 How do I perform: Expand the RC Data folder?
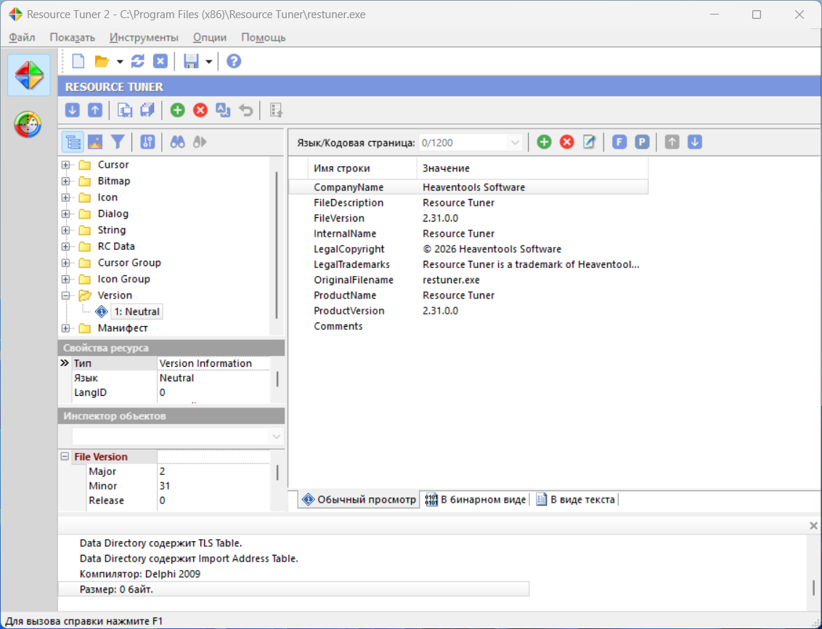[65, 246]
